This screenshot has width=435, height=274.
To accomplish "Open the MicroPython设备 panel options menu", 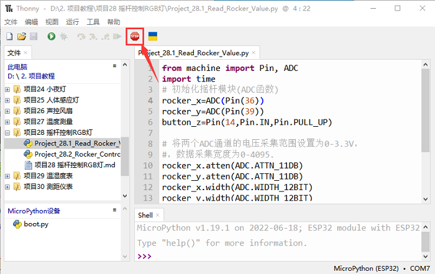I will (x=114, y=211).
